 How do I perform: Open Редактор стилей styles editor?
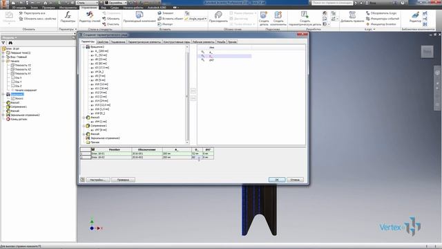point(90,17)
